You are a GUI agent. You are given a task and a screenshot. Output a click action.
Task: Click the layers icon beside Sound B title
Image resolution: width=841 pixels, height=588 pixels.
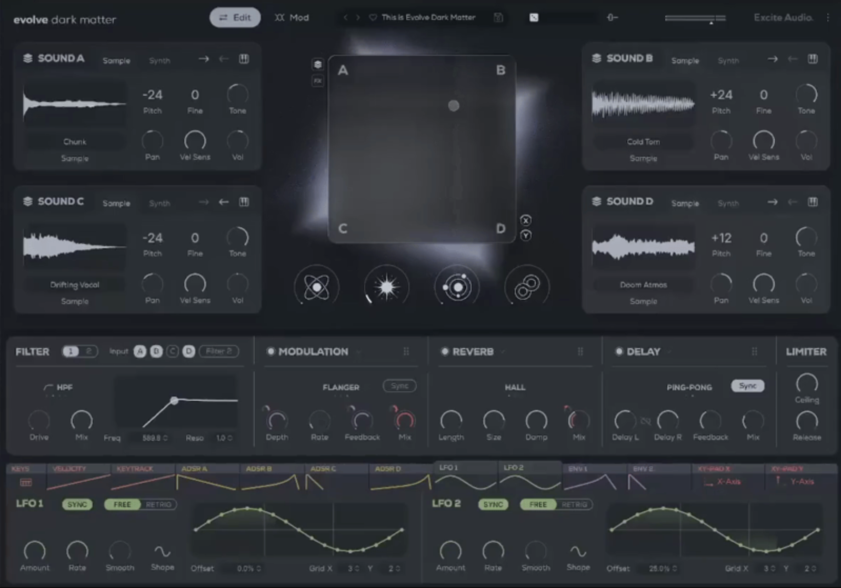point(596,58)
